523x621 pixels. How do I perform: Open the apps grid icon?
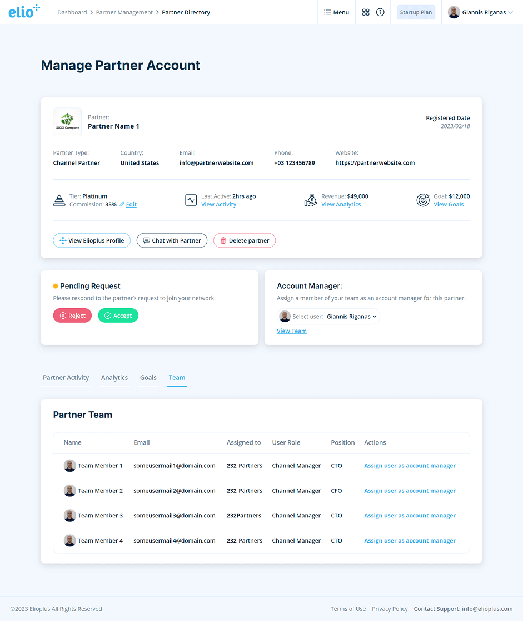[x=366, y=12]
